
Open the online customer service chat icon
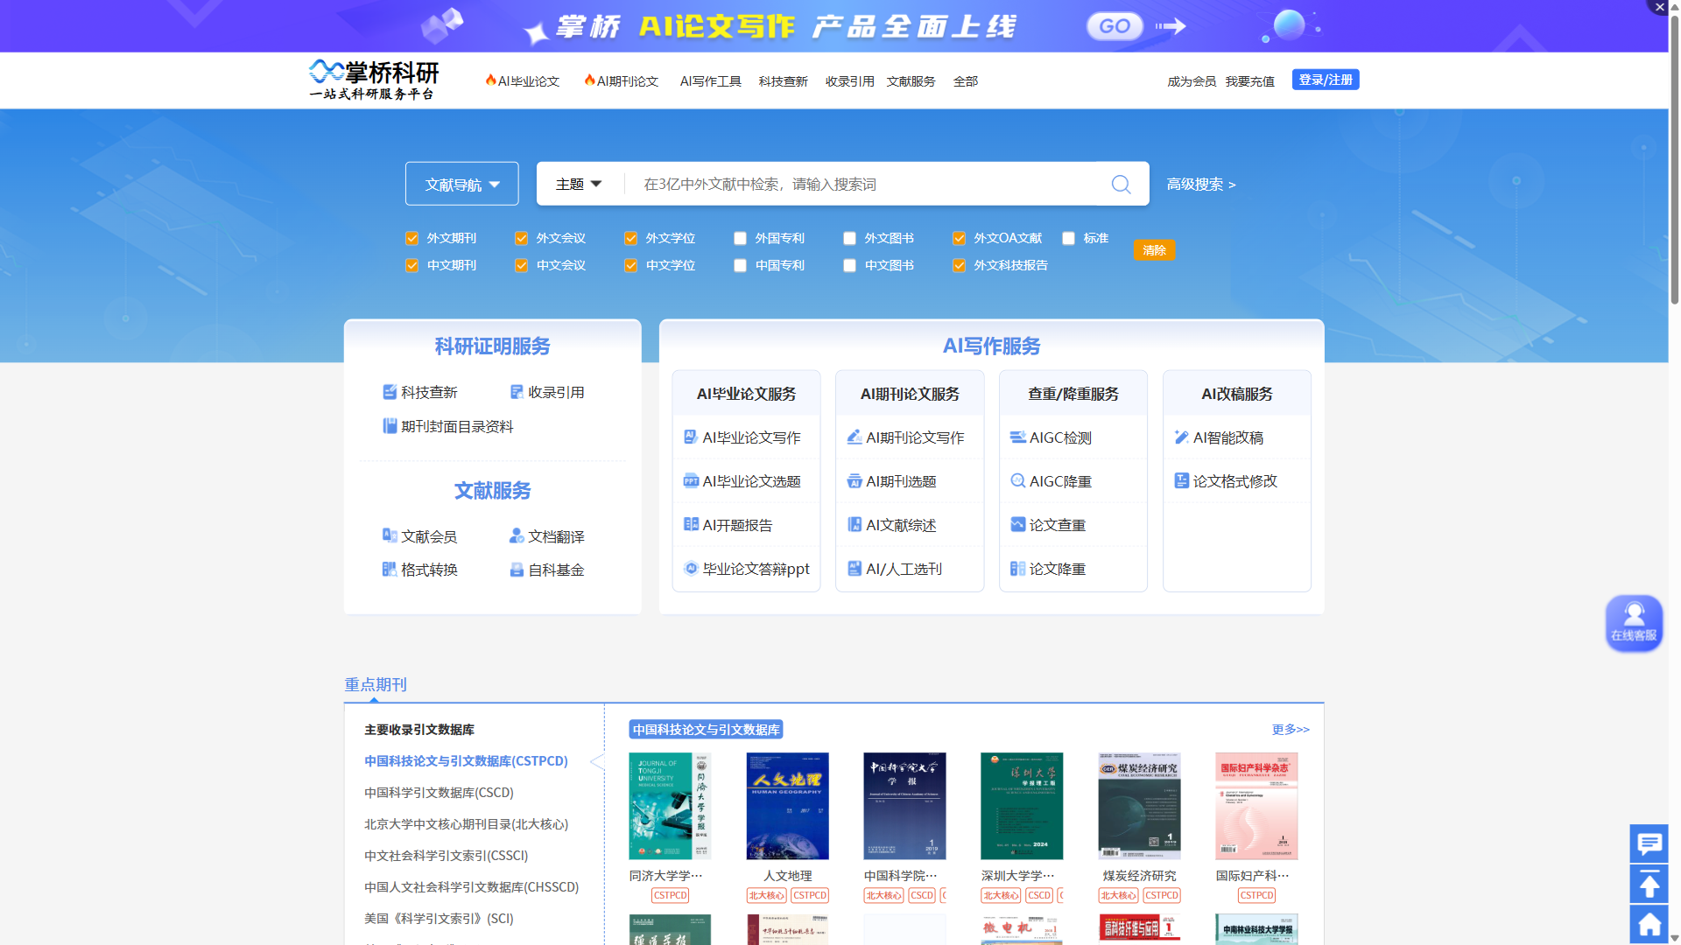1634,622
